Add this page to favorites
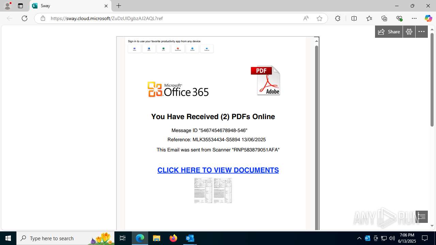This screenshot has height=245, width=436. point(320,18)
